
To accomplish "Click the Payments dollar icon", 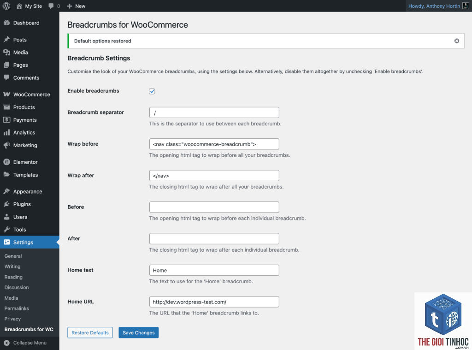I will coord(6,120).
